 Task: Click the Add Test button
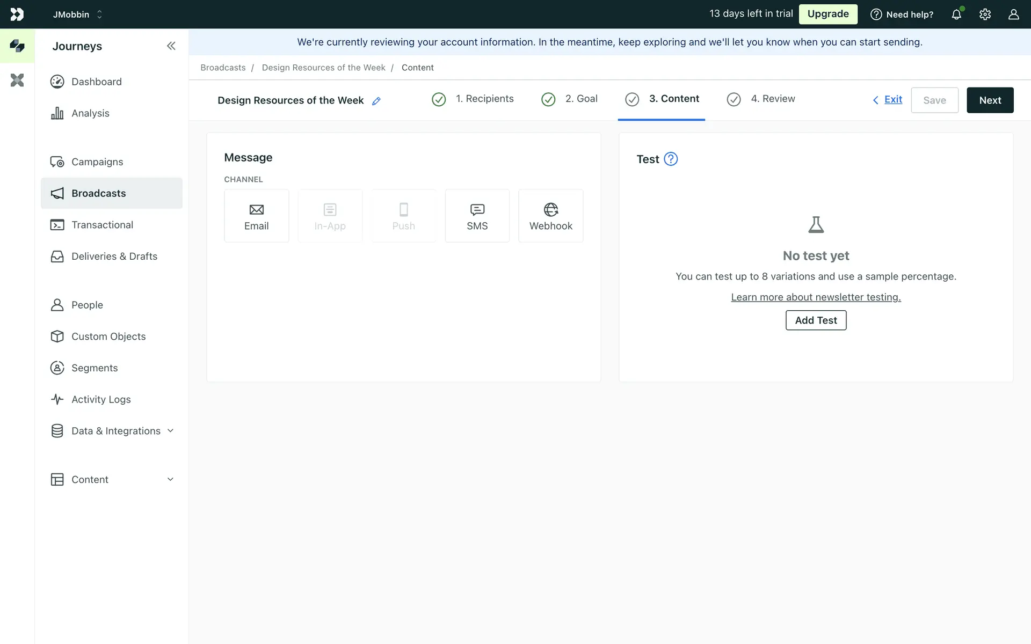point(816,320)
